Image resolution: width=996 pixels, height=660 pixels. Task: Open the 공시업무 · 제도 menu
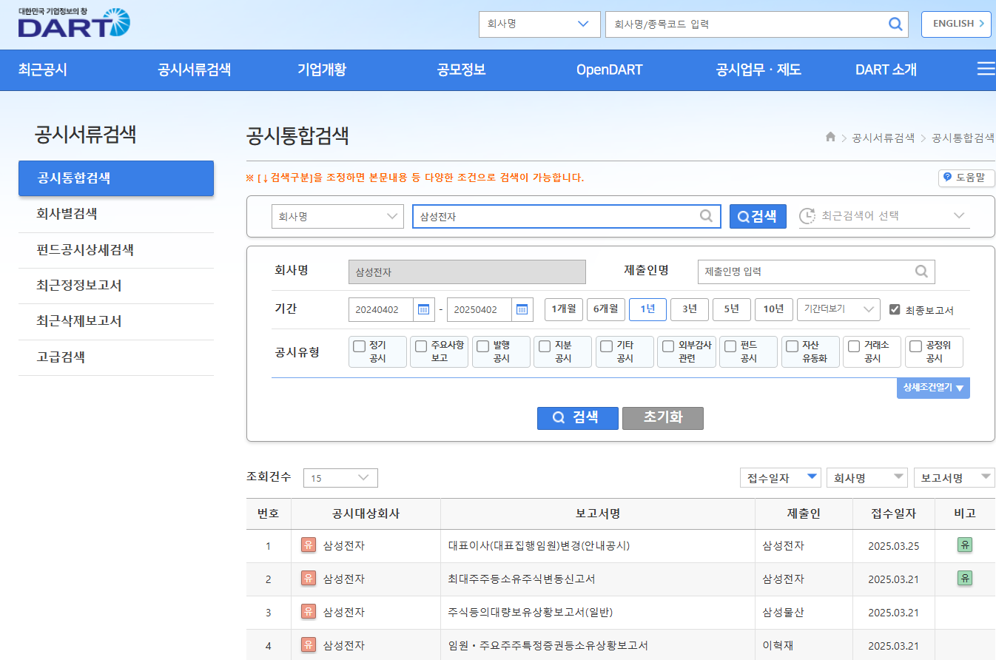pyautogui.click(x=758, y=70)
